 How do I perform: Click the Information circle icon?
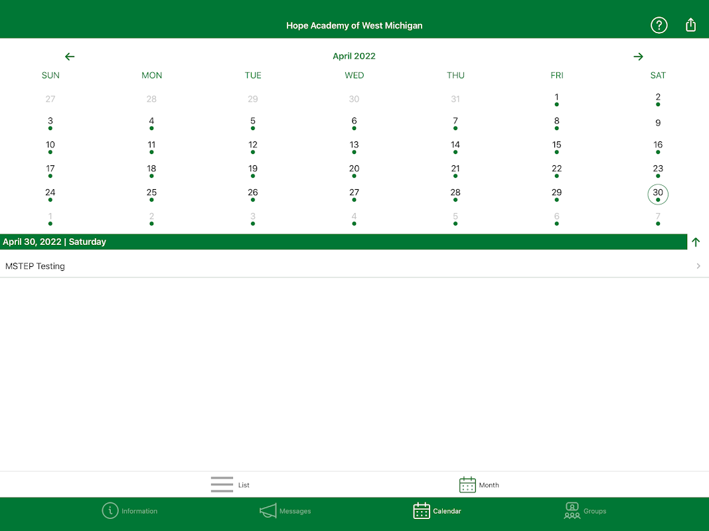[x=110, y=510]
